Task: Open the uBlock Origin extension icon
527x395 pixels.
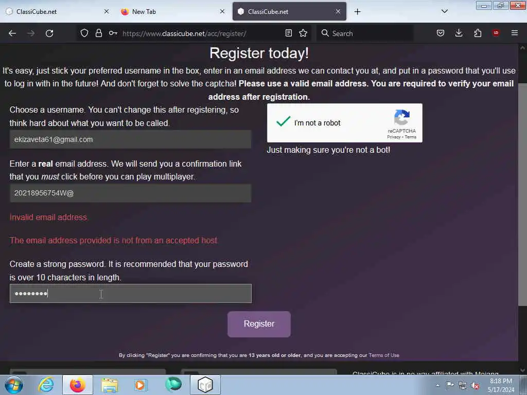Action: (x=496, y=32)
